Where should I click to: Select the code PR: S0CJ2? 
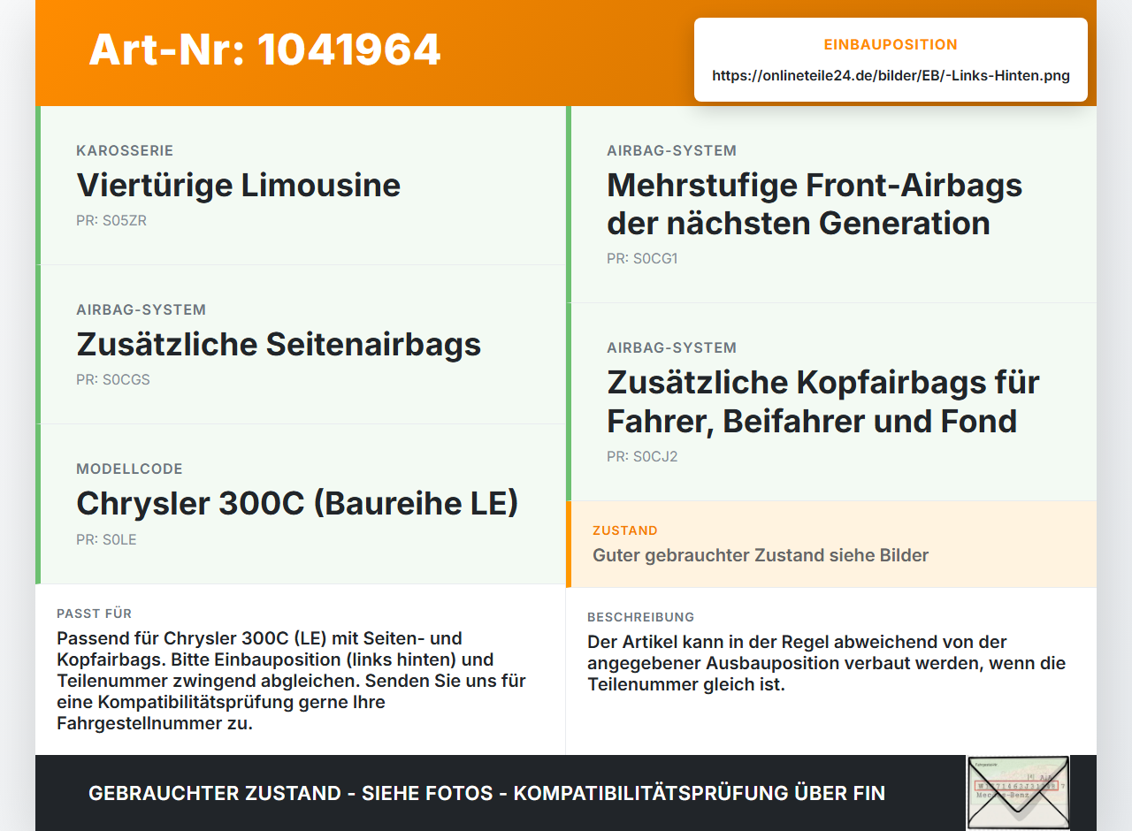pos(642,457)
